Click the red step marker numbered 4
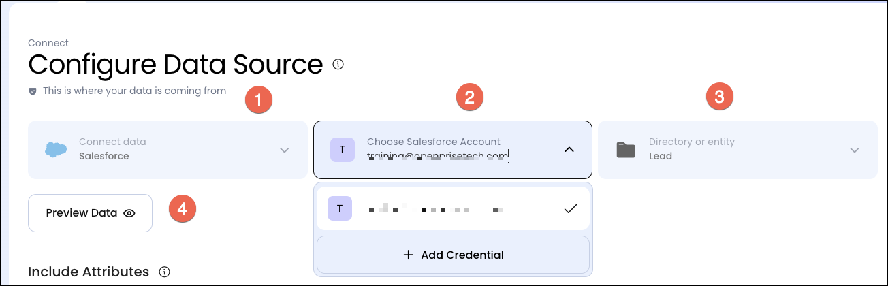 182,208
